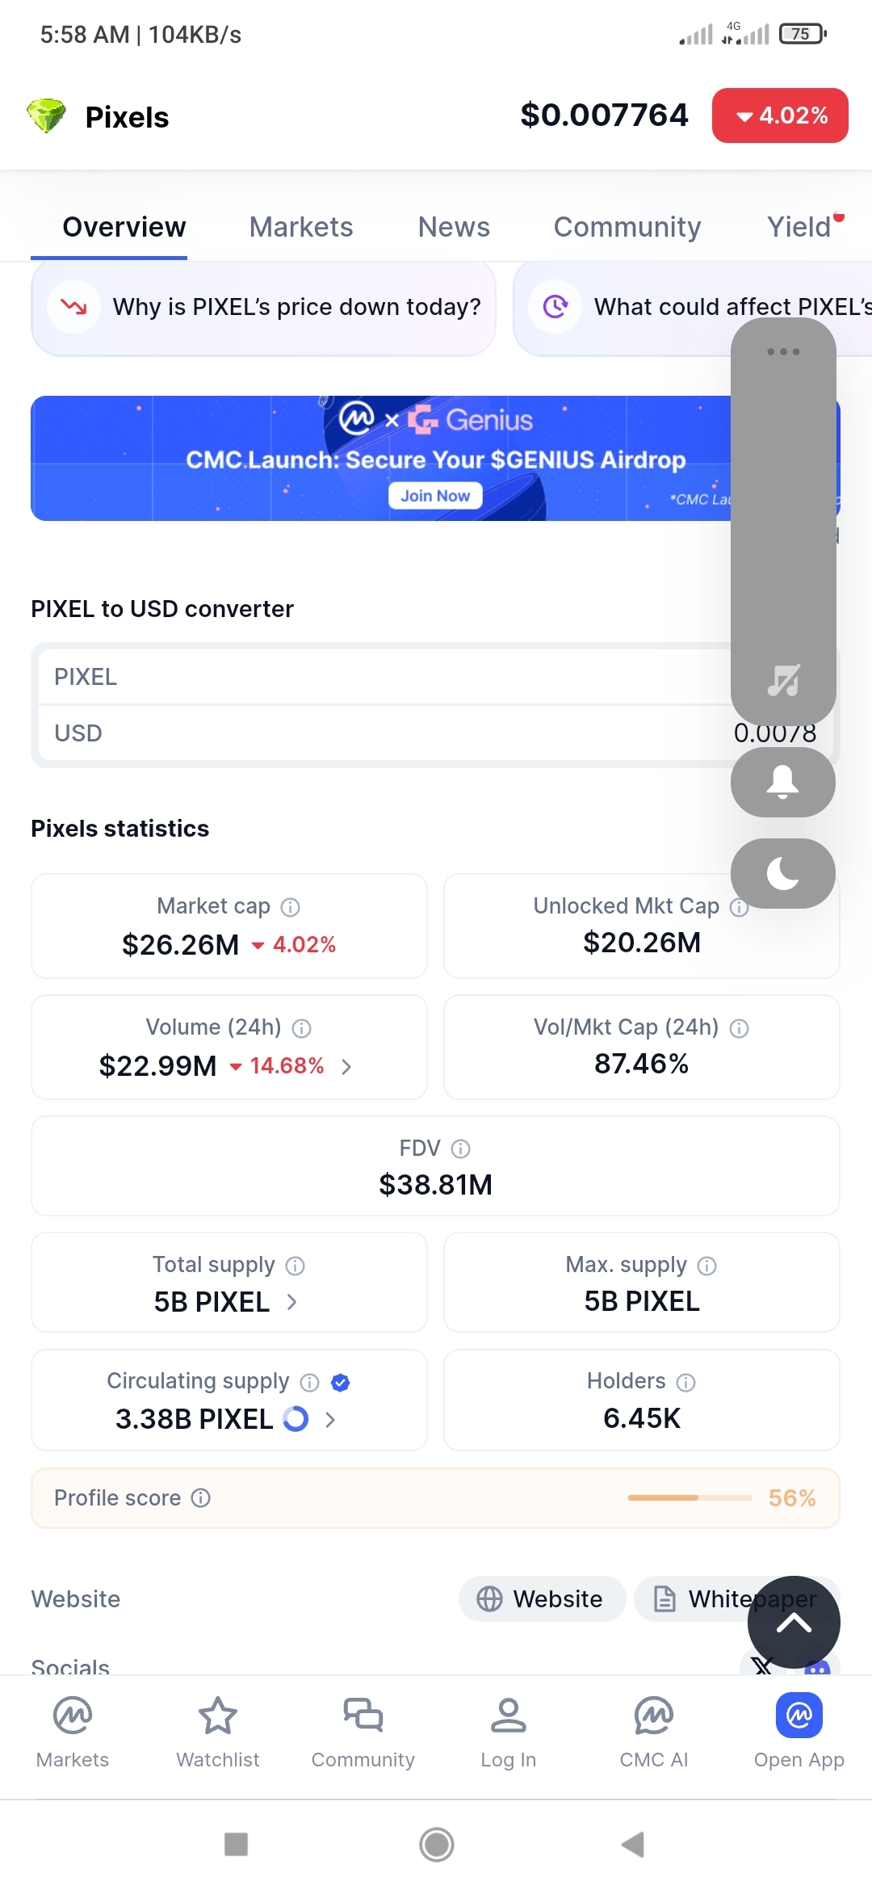This screenshot has height=1890, width=872.
Task: Tap the Log In person icon
Action: tap(509, 1716)
